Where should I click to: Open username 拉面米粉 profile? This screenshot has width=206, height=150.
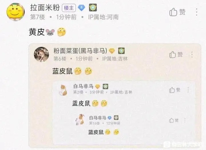(45, 7)
